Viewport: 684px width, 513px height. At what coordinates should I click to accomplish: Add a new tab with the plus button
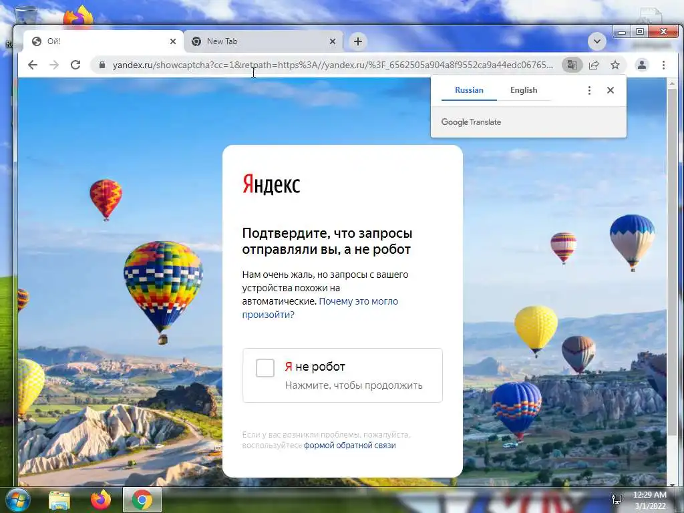coord(358,41)
